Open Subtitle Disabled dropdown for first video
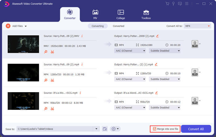Screen dimensions: 216x137 tap(164, 51)
